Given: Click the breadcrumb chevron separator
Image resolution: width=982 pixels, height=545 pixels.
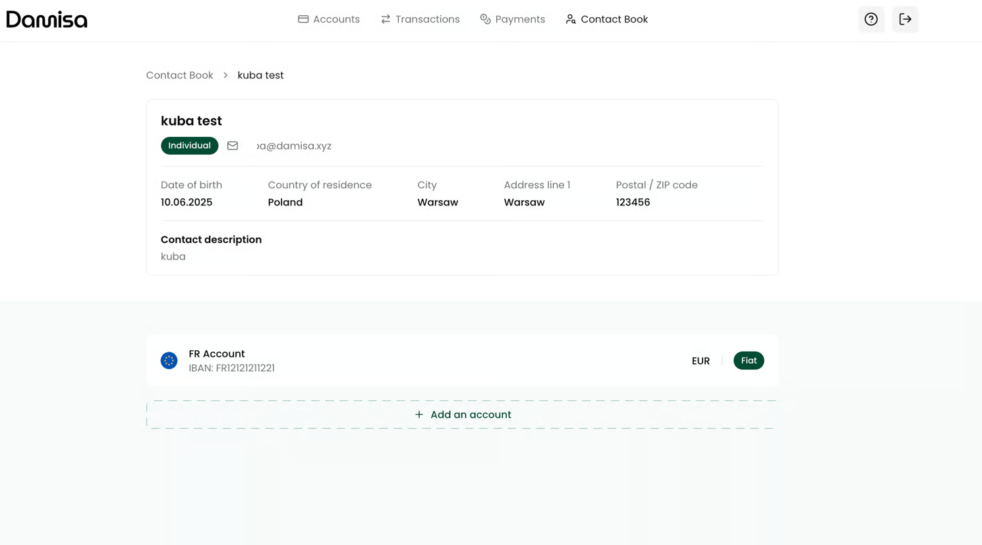Looking at the screenshot, I should click(x=225, y=75).
